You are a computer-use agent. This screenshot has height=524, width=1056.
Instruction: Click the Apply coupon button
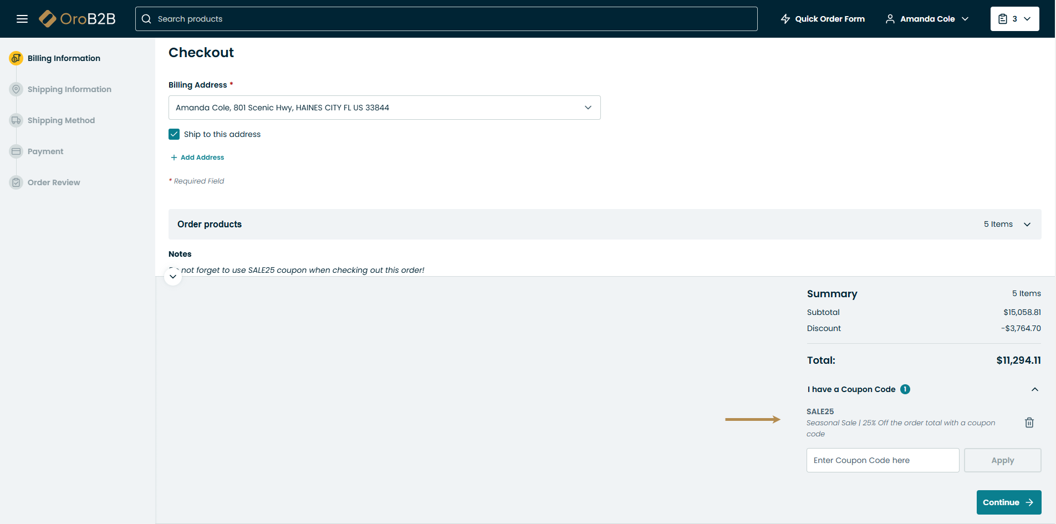(1002, 460)
